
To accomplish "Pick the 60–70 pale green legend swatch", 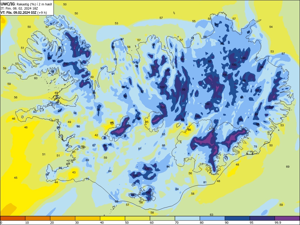I will click(x=162, y=218).
